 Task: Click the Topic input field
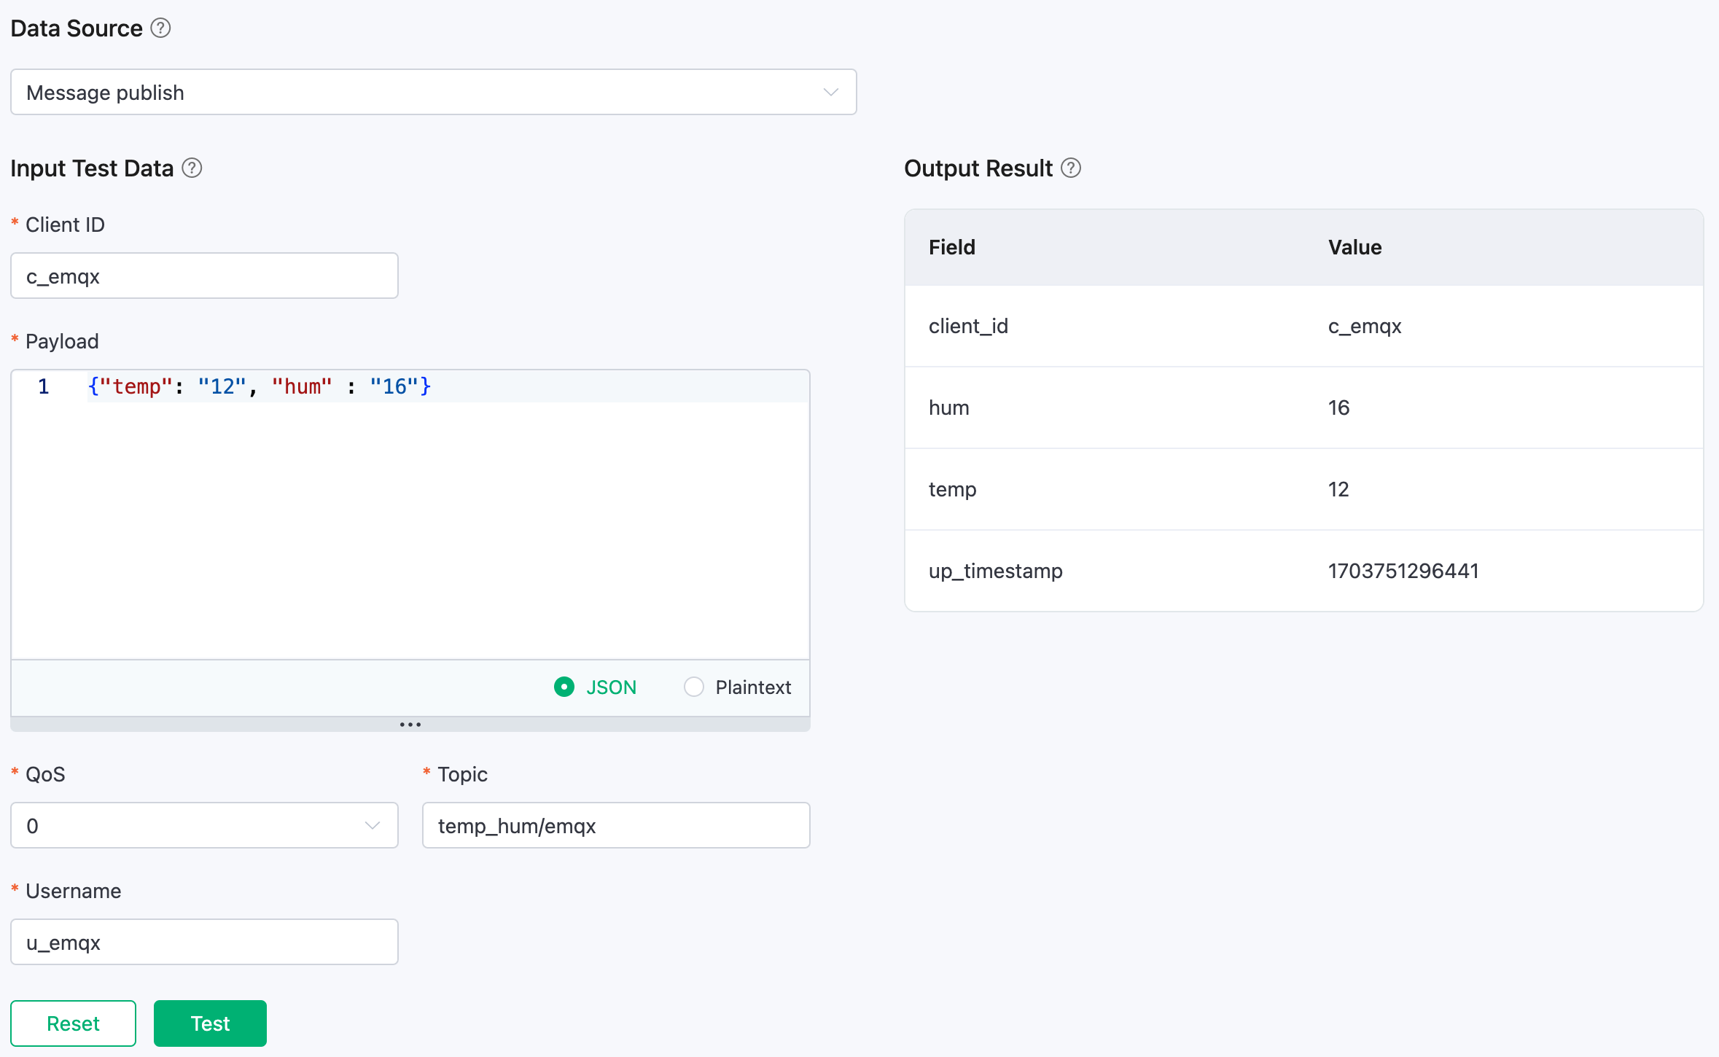pyautogui.click(x=615, y=825)
